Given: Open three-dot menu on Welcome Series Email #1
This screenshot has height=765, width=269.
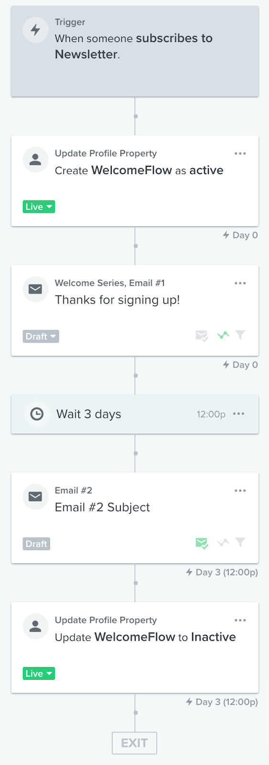Looking at the screenshot, I should (x=240, y=283).
